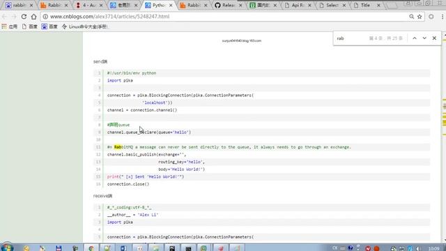Close the 'Relea' GitHub tab
Image resolution: width=446 pixels, height=251 pixels.
pyautogui.click(x=240, y=5)
